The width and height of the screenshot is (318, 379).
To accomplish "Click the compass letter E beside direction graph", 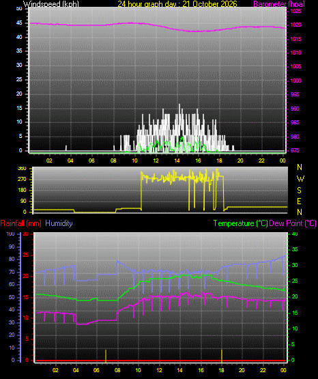I will tap(299, 201).
